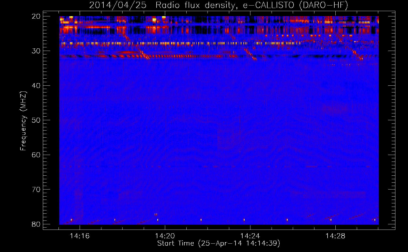Click the 14:16 time tick label

pos(80,236)
